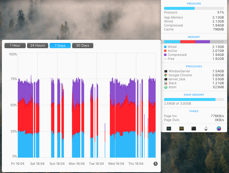
Task: Click the robot-shaped utility icon
Action: 206,128
